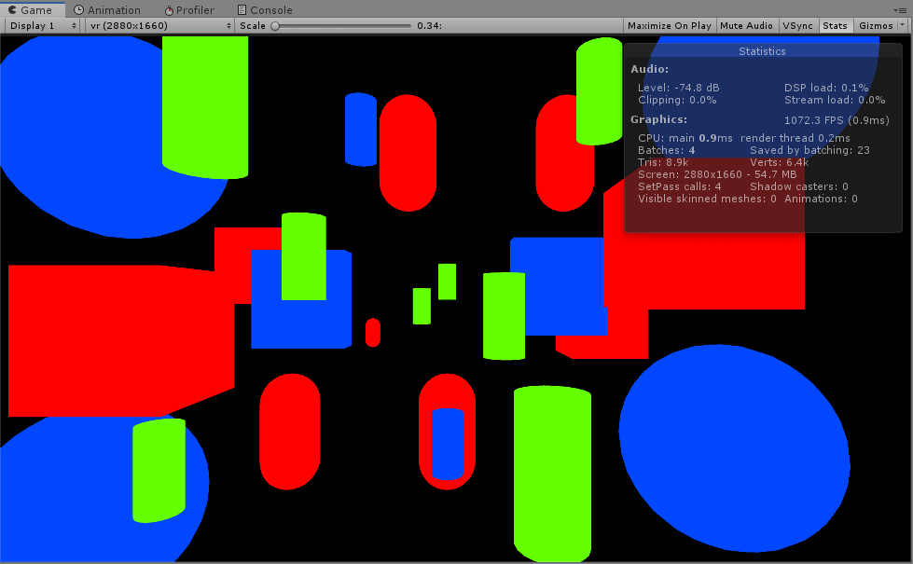Click the Scale slider handle
Image resolution: width=913 pixels, height=564 pixels.
(275, 25)
